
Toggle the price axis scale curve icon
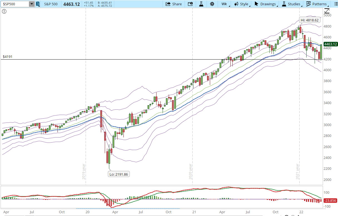[x=327, y=11]
